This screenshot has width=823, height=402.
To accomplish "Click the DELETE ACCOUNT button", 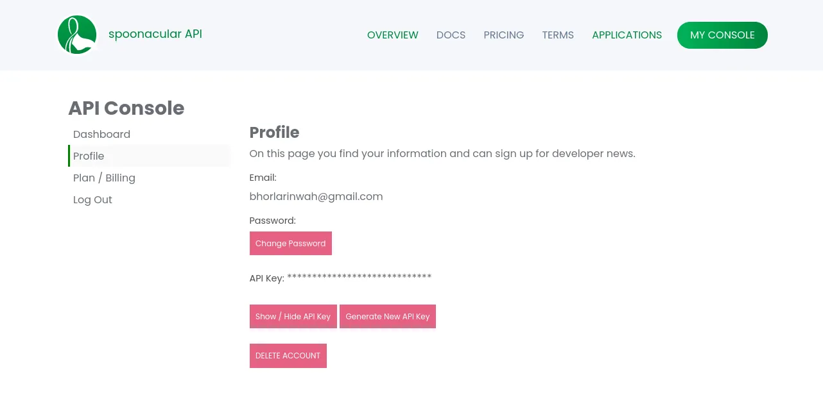I will pos(288,356).
